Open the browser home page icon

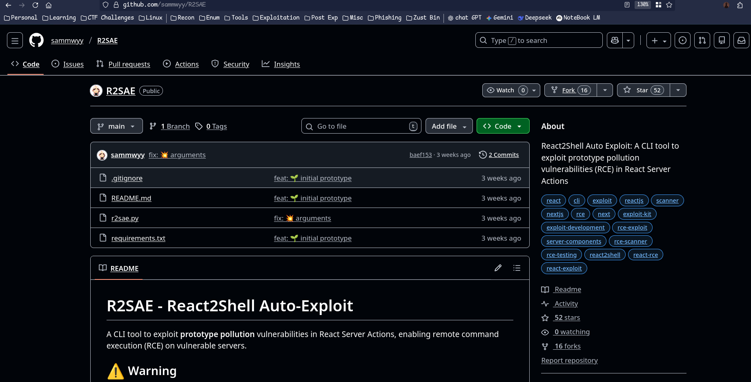[x=49, y=5]
